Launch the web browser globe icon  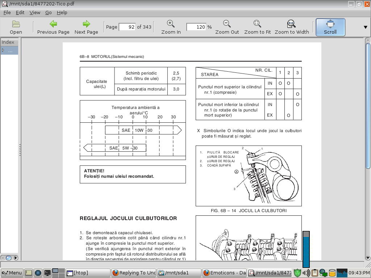pyautogui.click(x=38, y=273)
